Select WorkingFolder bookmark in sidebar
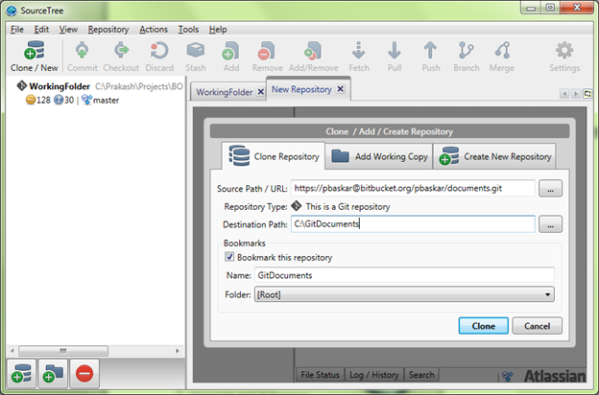 click(x=60, y=86)
